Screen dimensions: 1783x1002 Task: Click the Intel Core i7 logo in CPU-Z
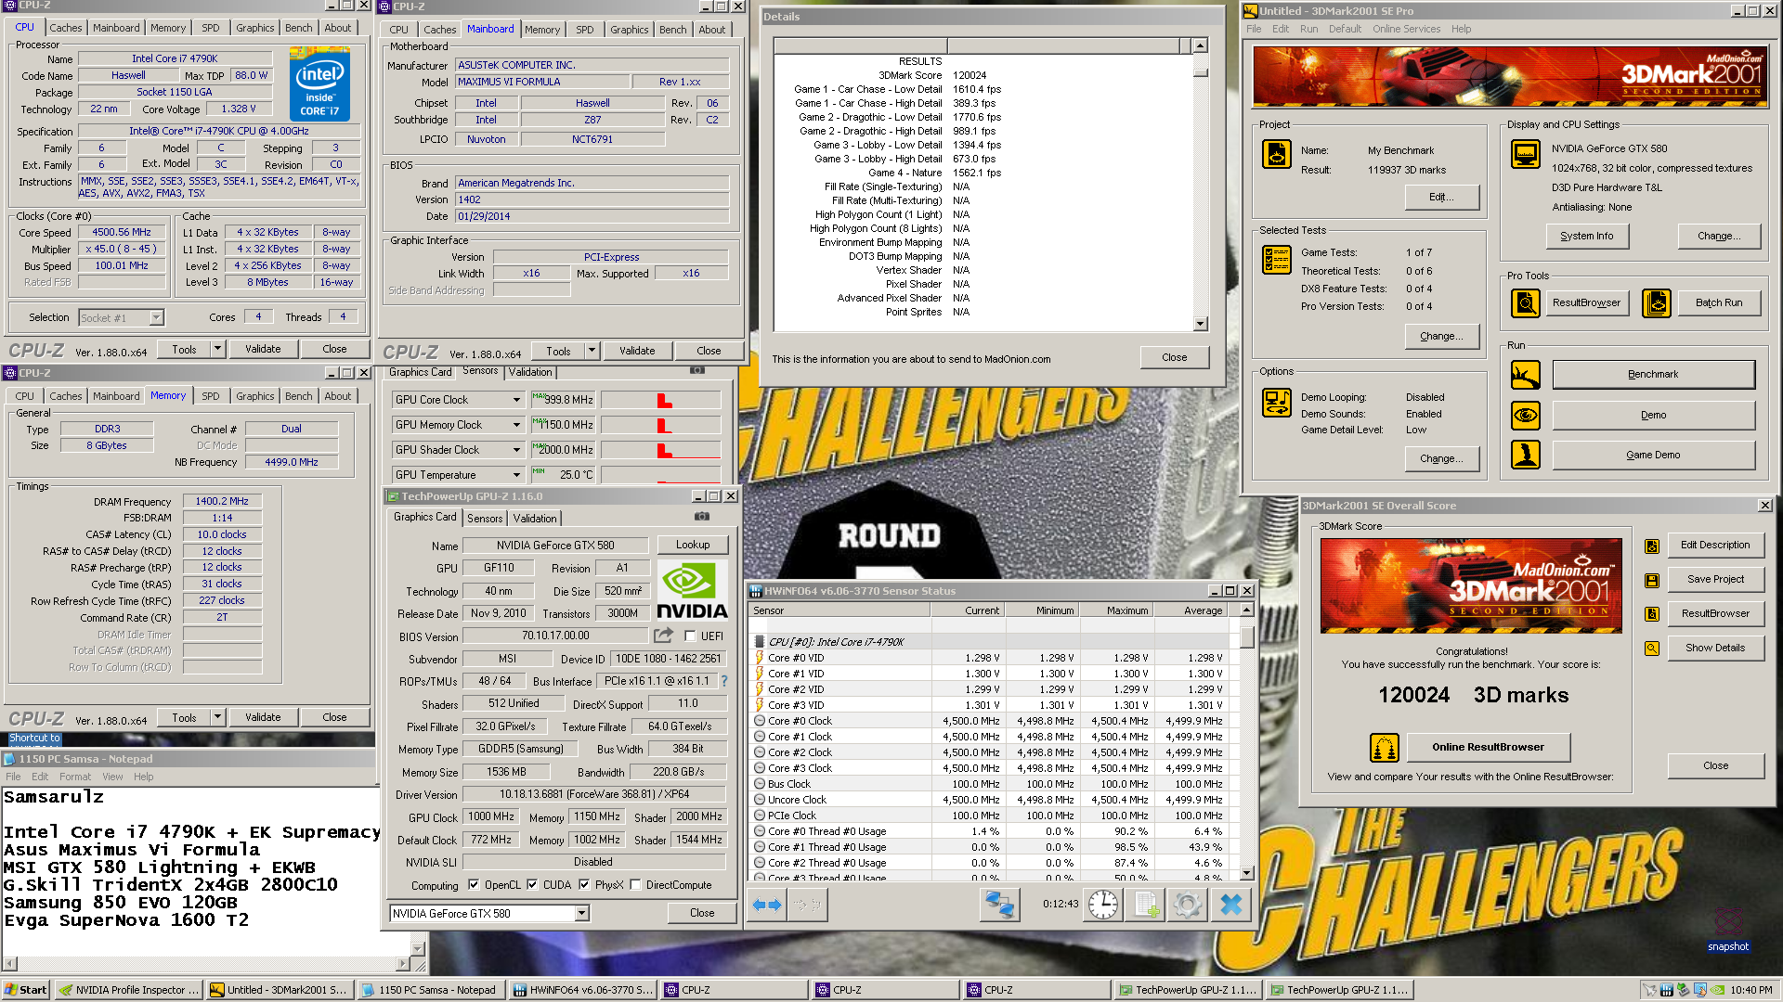(x=319, y=84)
